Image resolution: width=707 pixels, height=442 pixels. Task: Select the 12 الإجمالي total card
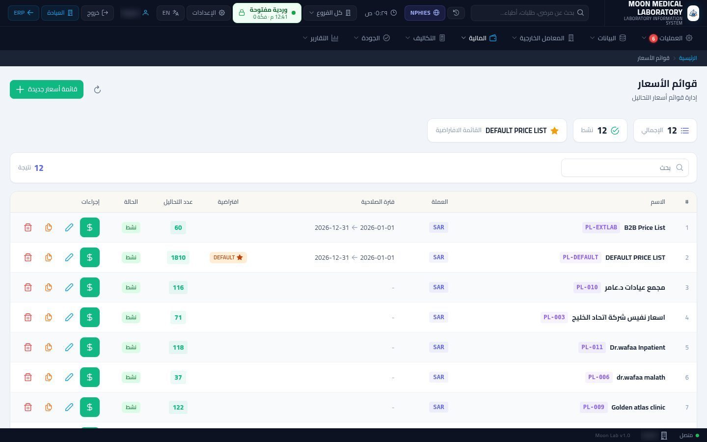point(665,131)
